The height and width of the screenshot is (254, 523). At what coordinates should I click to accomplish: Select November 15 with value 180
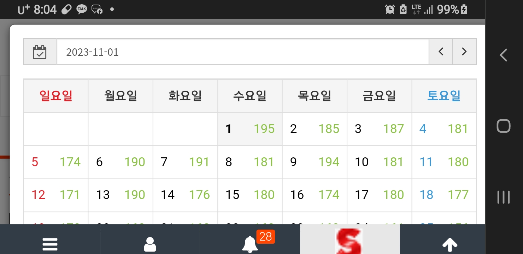coord(250,195)
